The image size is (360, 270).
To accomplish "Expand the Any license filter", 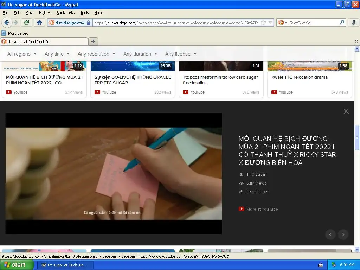I will coord(181,54).
